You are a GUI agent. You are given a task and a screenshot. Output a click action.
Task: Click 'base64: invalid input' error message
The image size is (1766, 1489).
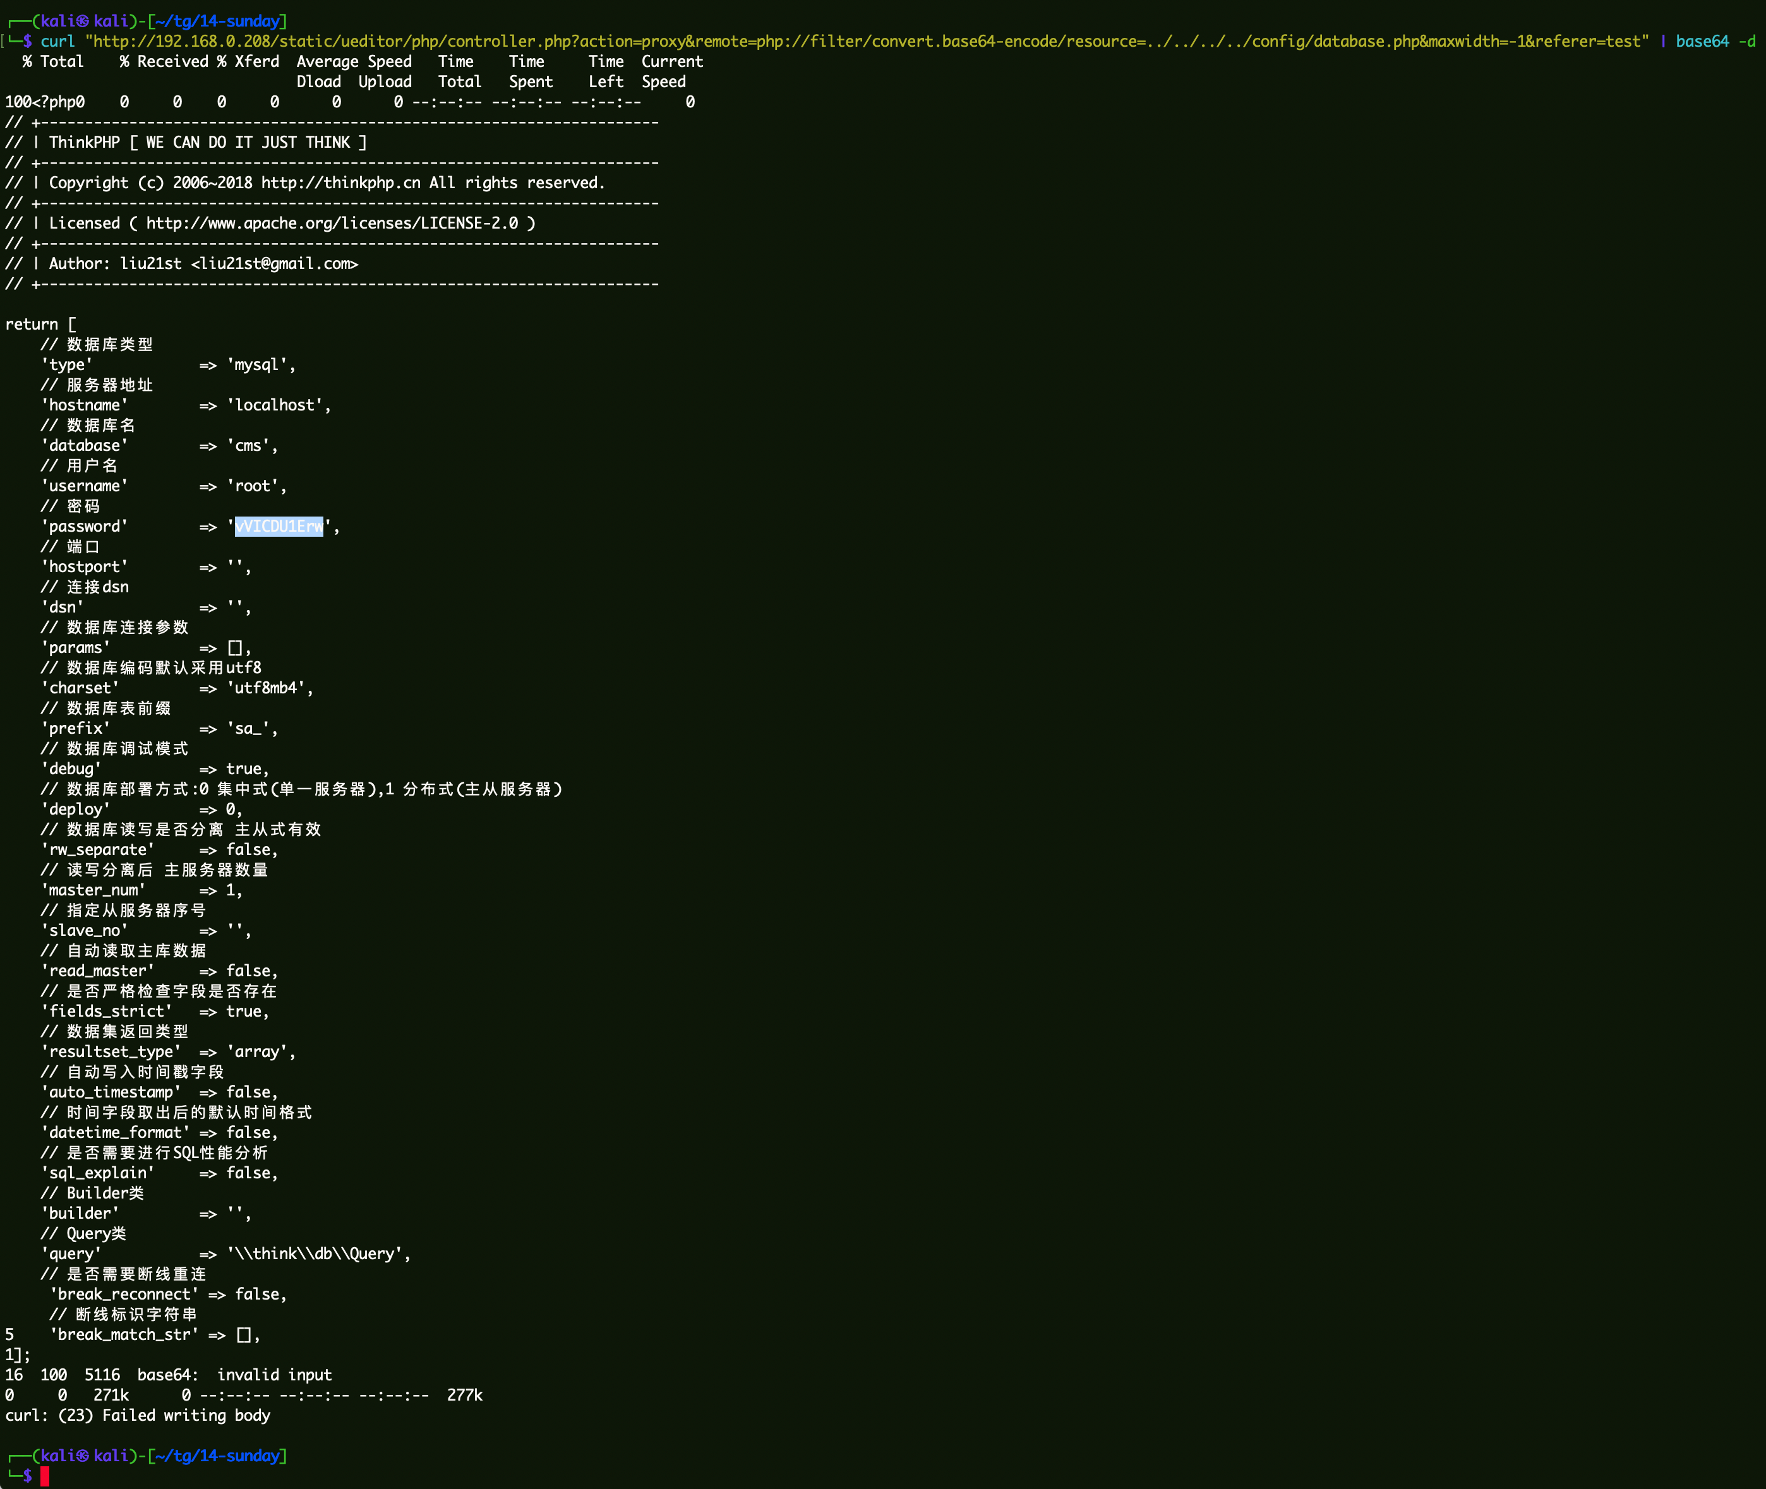pyautogui.click(x=235, y=1375)
